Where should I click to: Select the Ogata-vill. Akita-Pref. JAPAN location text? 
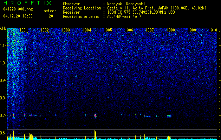[157, 8]
